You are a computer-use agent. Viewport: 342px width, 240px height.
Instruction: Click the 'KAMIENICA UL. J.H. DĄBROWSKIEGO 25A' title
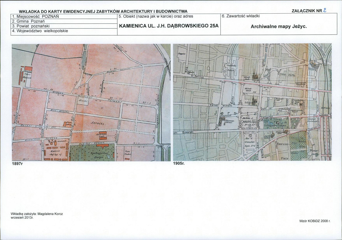coord(169,26)
